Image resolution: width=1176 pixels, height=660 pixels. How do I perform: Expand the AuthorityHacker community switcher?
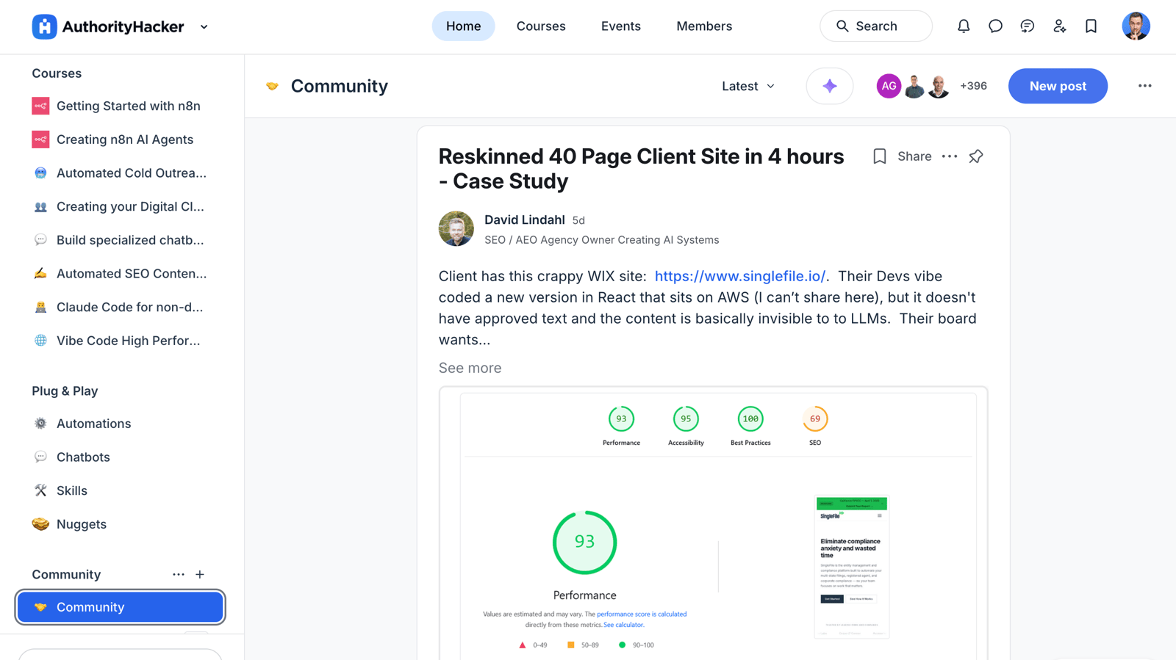pos(204,27)
